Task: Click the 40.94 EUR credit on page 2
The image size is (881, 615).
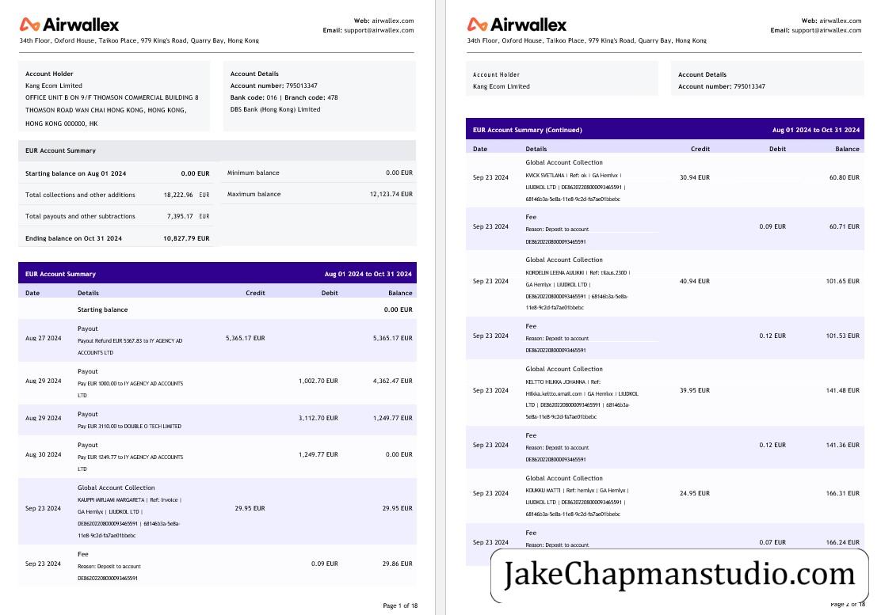Action: coord(695,281)
